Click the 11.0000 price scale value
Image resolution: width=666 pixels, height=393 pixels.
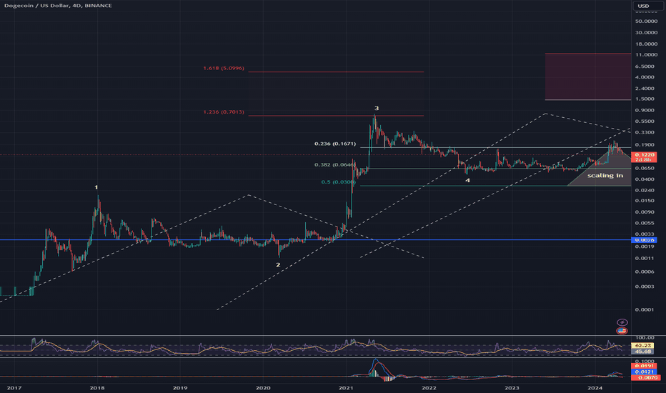coord(647,55)
